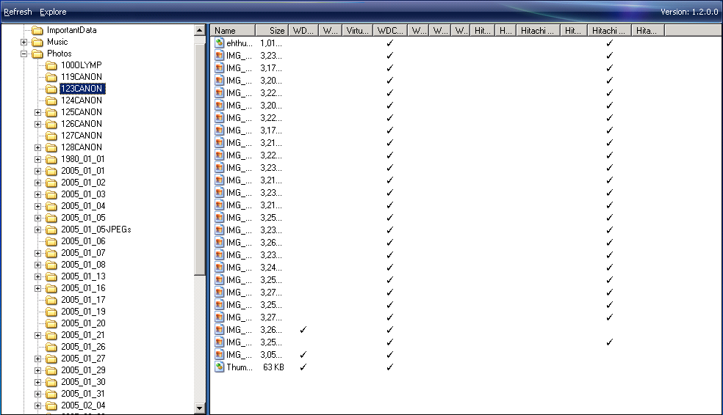Select the 127CANON folder icon
The width and height of the screenshot is (723, 415).
pyautogui.click(x=51, y=136)
